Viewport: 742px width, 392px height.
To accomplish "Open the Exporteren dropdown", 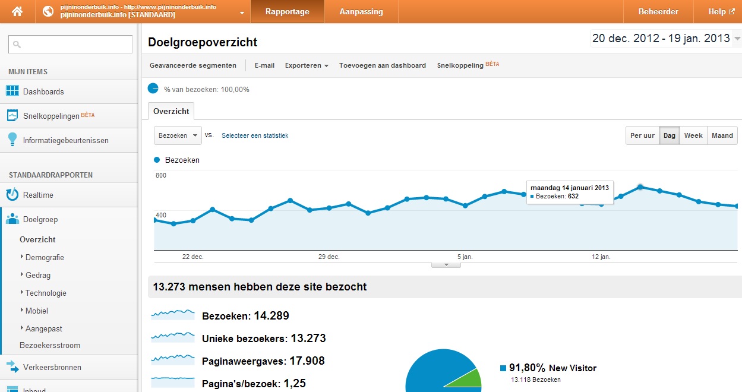I will 307,65.
